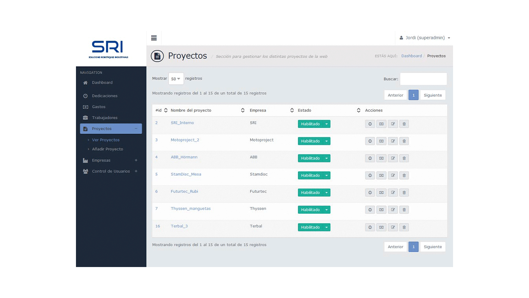
Task: Open dedications clock icon for SRI_Interno
Action: (x=370, y=124)
